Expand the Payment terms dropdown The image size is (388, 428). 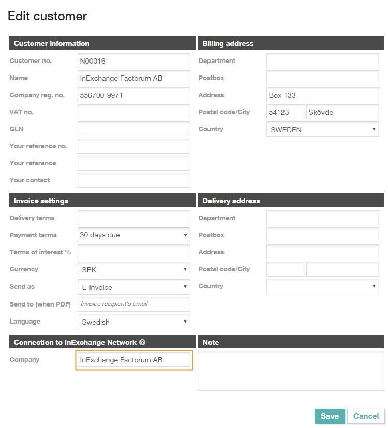point(134,235)
